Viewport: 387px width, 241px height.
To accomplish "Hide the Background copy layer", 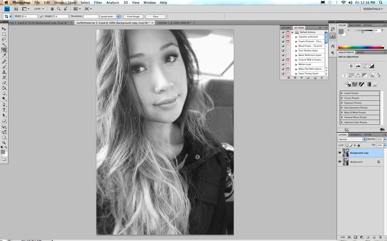I will [x=340, y=153].
